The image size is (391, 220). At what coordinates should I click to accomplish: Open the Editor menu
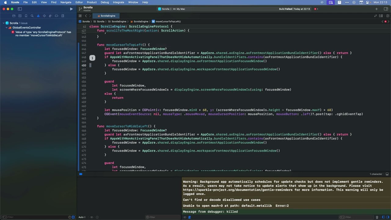(79, 2)
